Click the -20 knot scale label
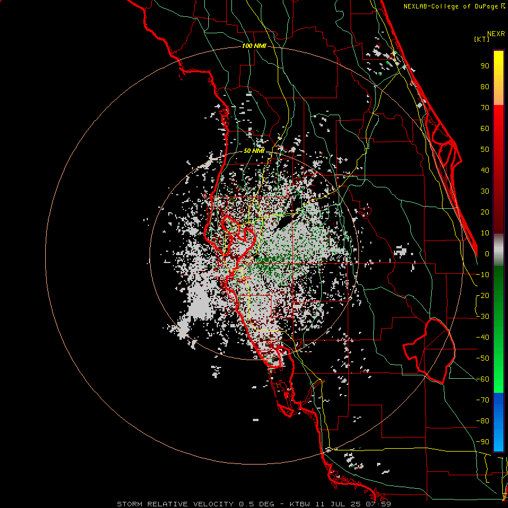508x508 pixels. pos(483,296)
